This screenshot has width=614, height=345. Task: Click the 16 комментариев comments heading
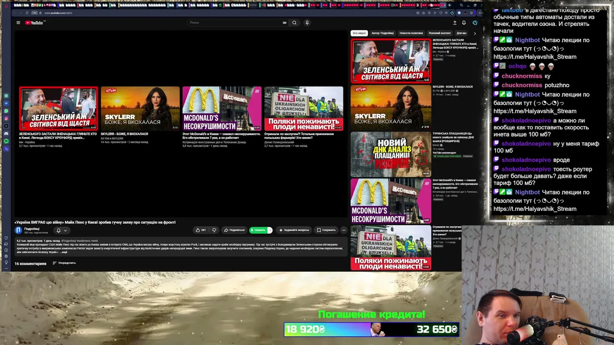pos(30,264)
